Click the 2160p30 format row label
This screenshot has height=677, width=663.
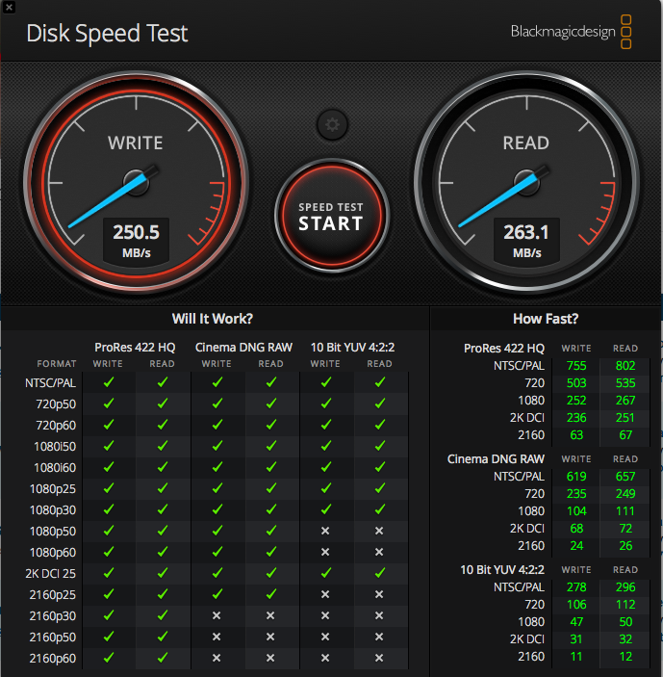click(53, 615)
